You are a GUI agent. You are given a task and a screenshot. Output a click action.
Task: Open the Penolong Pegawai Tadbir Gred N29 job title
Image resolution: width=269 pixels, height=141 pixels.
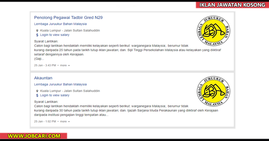pos(68,18)
